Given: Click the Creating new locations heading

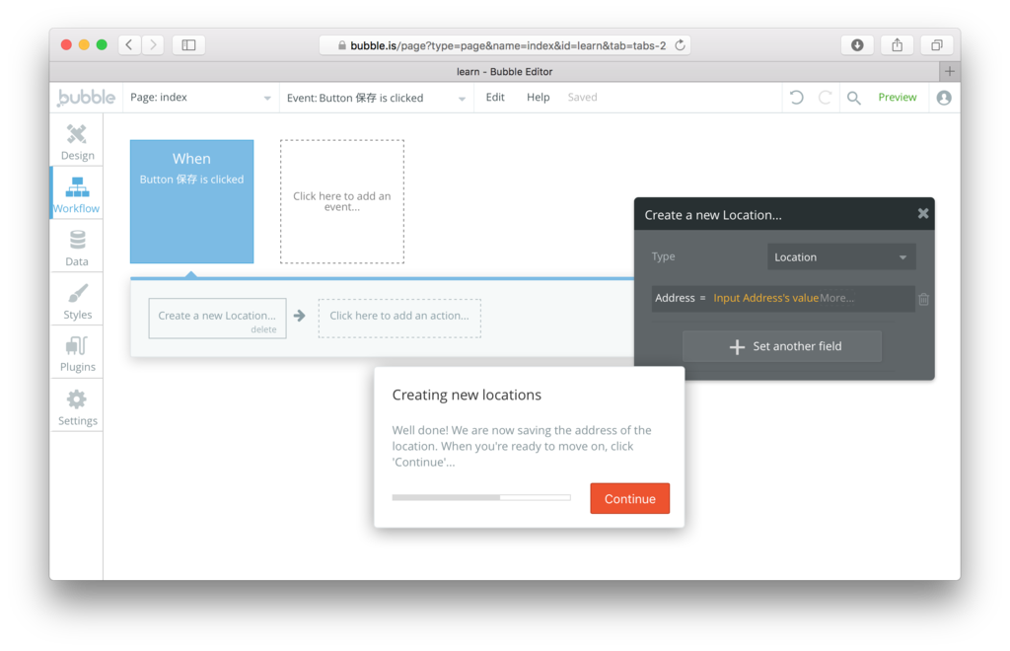Looking at the screenshot, I should point(467,395).
